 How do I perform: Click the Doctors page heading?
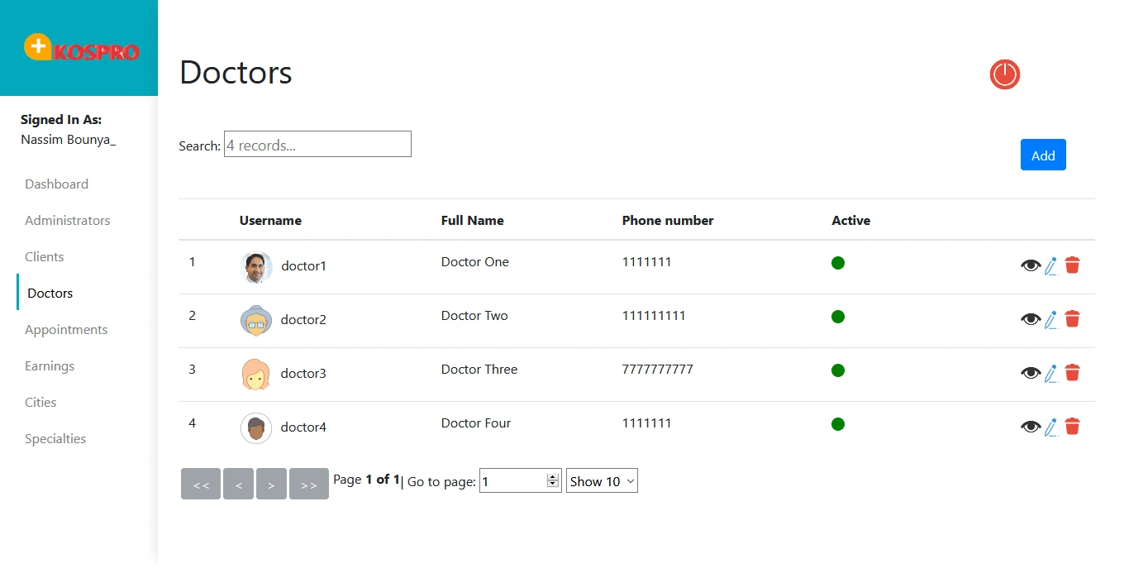(236, 73)
